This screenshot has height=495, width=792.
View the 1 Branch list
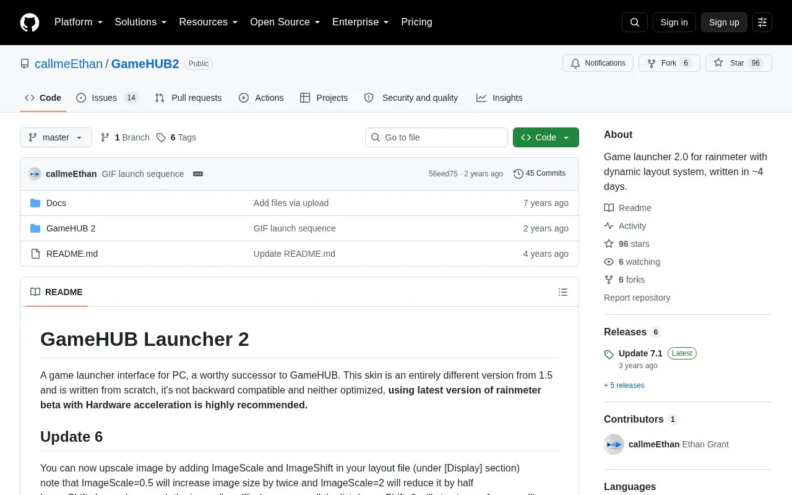(125, 137)
